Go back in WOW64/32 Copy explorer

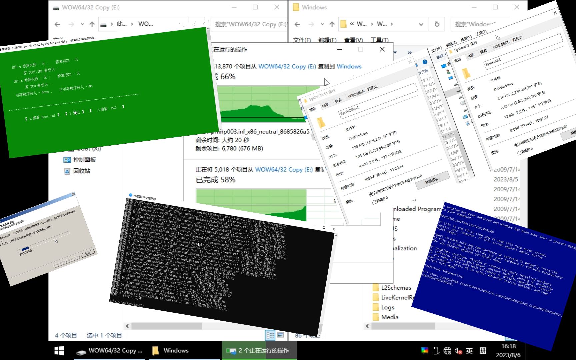(x=57, y=24)
